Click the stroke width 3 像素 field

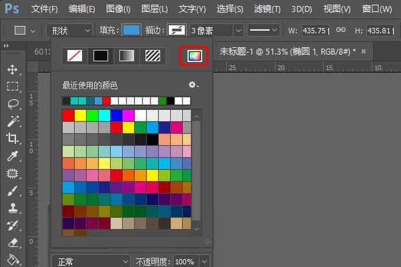click(211, 31)
